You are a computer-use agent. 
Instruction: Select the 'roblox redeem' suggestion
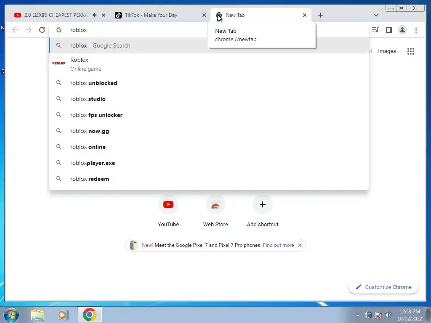pyautogui.click(x=209, y=179)
